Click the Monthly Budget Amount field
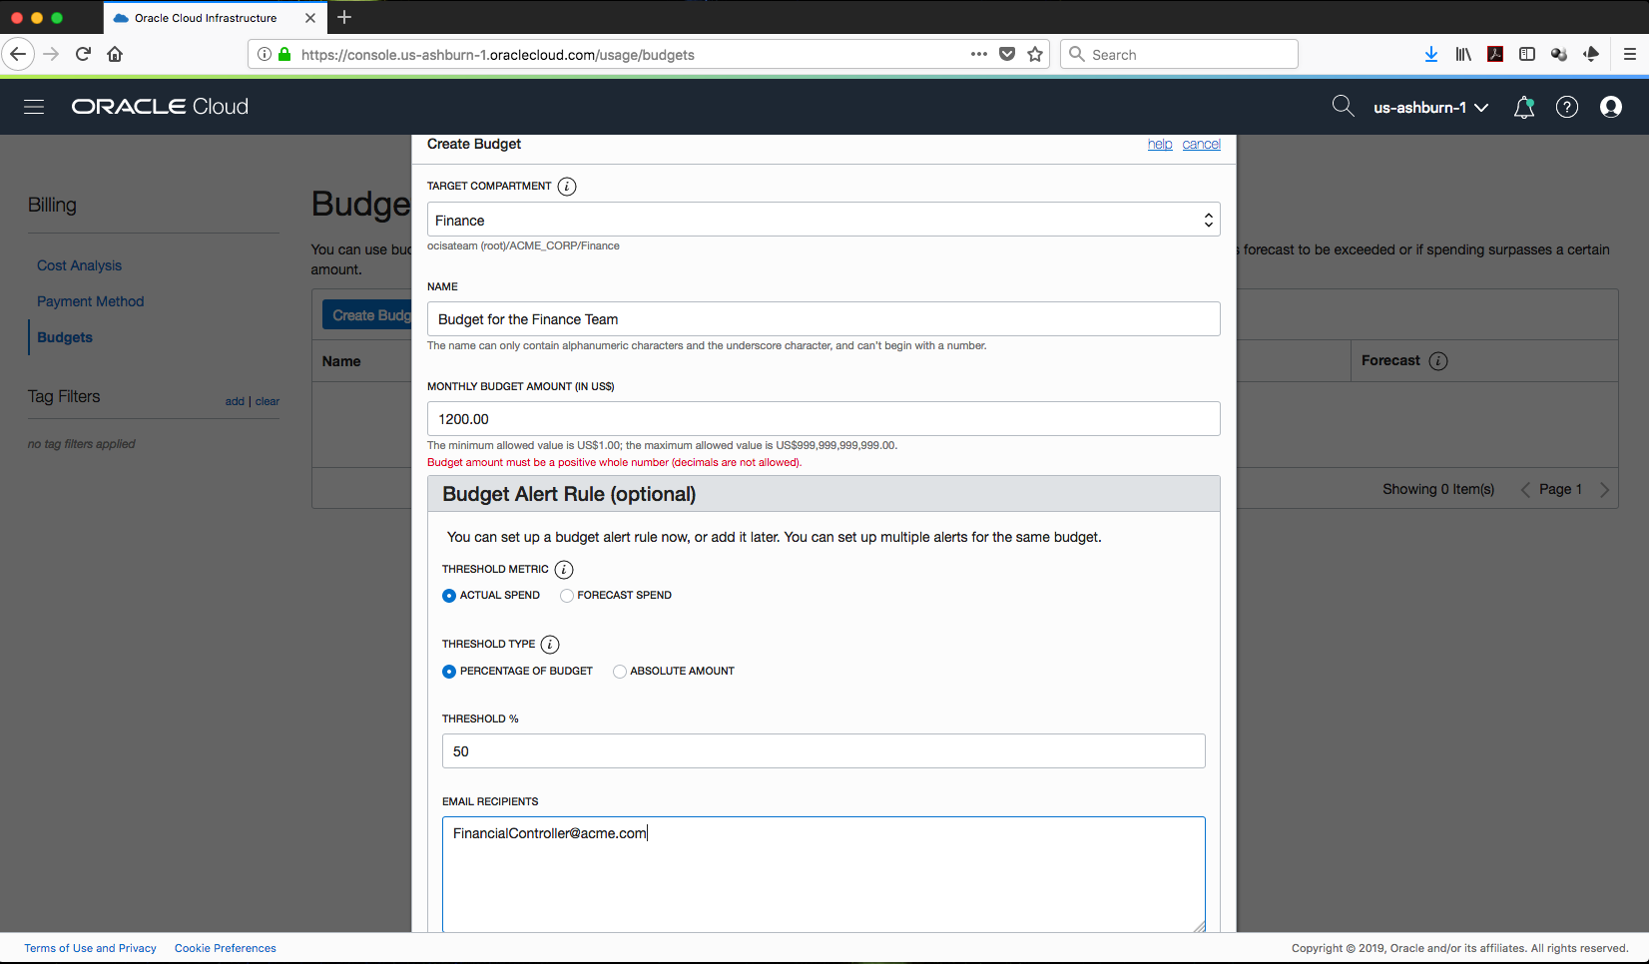The image size is (1649, 964). coord(824,419)
